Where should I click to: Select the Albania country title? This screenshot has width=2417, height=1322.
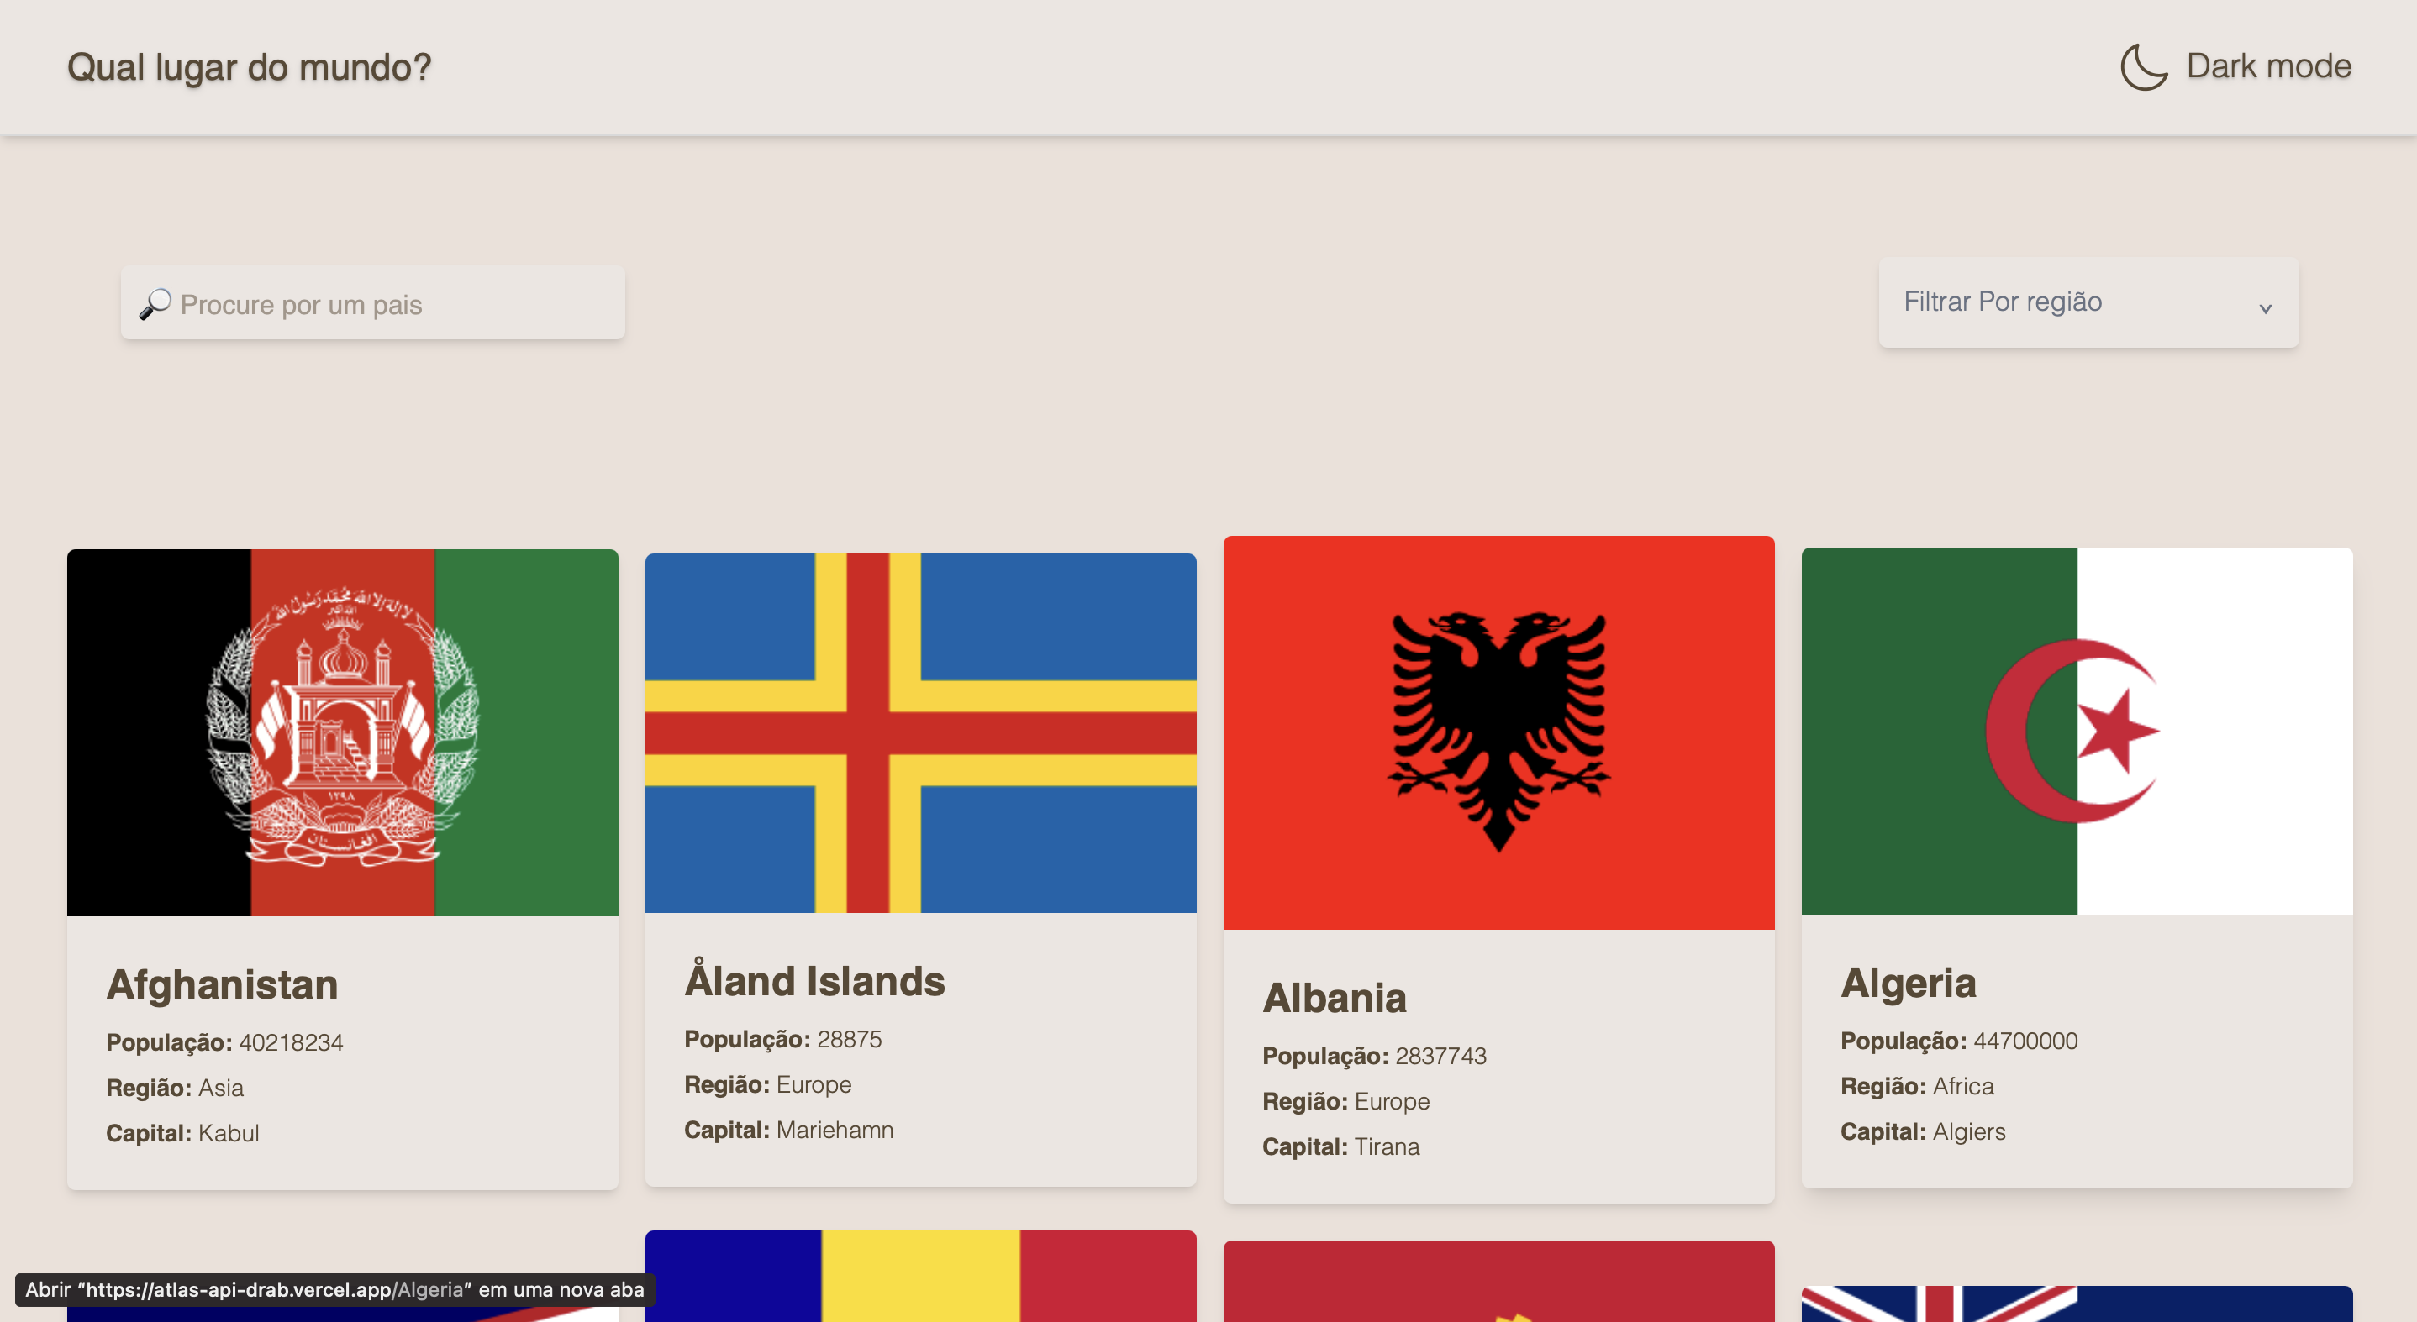pos(1335,998)
